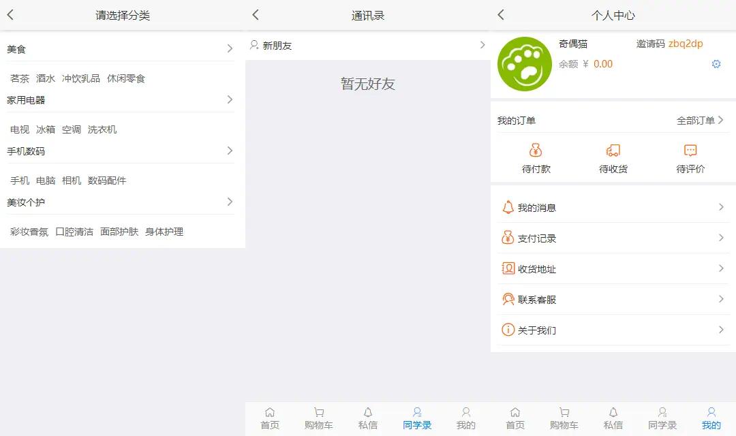Open 新朋友 row arrow in 通讯录
This screenshot has height=436, width=736.
[x=482, y=45]
